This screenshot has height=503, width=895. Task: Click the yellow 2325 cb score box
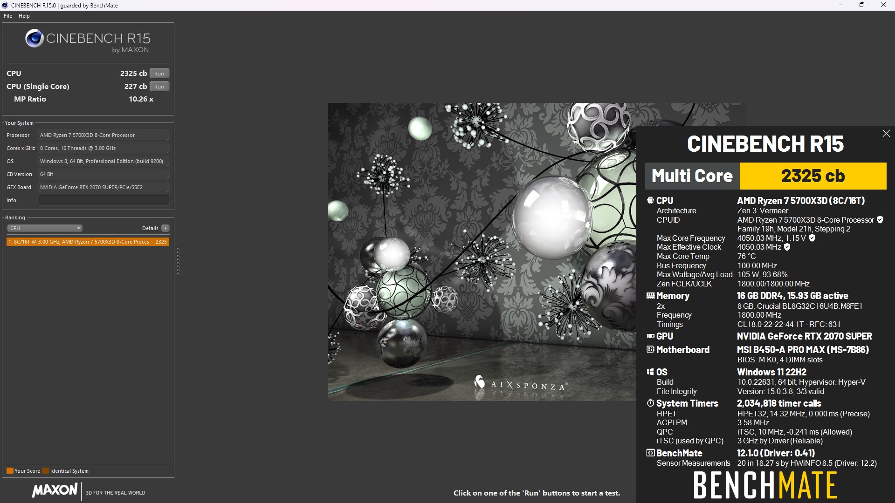(813, 176)
